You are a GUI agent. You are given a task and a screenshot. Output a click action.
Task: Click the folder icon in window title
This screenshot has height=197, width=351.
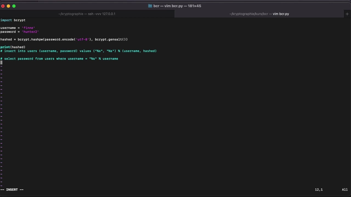[150, 6]
